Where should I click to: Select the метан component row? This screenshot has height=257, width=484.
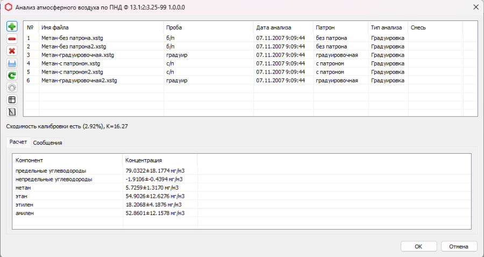coord(23,188)
